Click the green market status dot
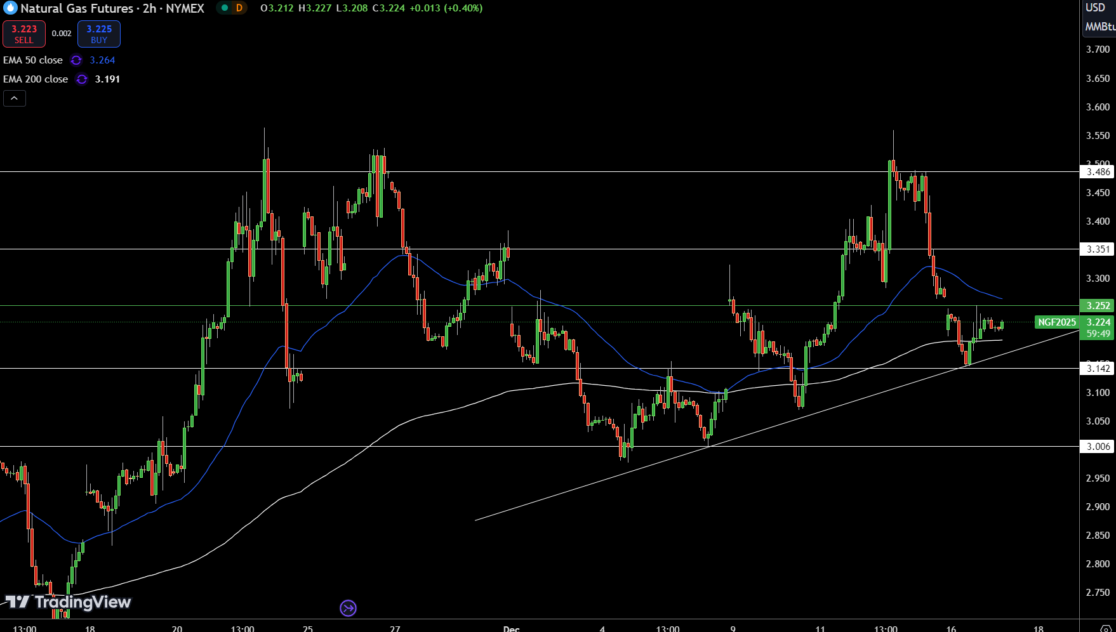 (225, 8)
